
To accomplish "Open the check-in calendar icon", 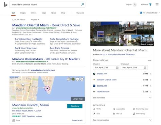I will pyautogui.click(x=117, y=68).
